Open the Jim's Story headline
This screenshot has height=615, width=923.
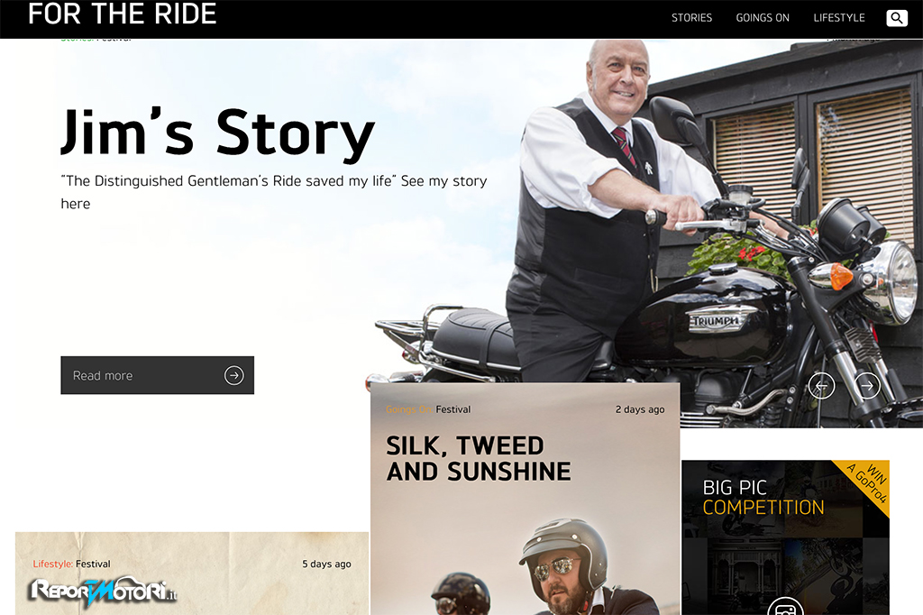pos(218,133)
